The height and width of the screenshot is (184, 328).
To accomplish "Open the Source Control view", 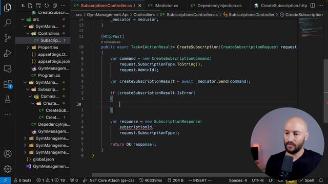I will coord(8,38).
